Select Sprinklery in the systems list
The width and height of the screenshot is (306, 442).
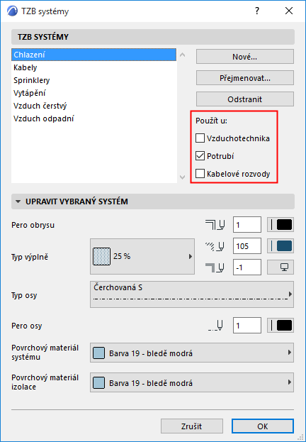point(93,80)
